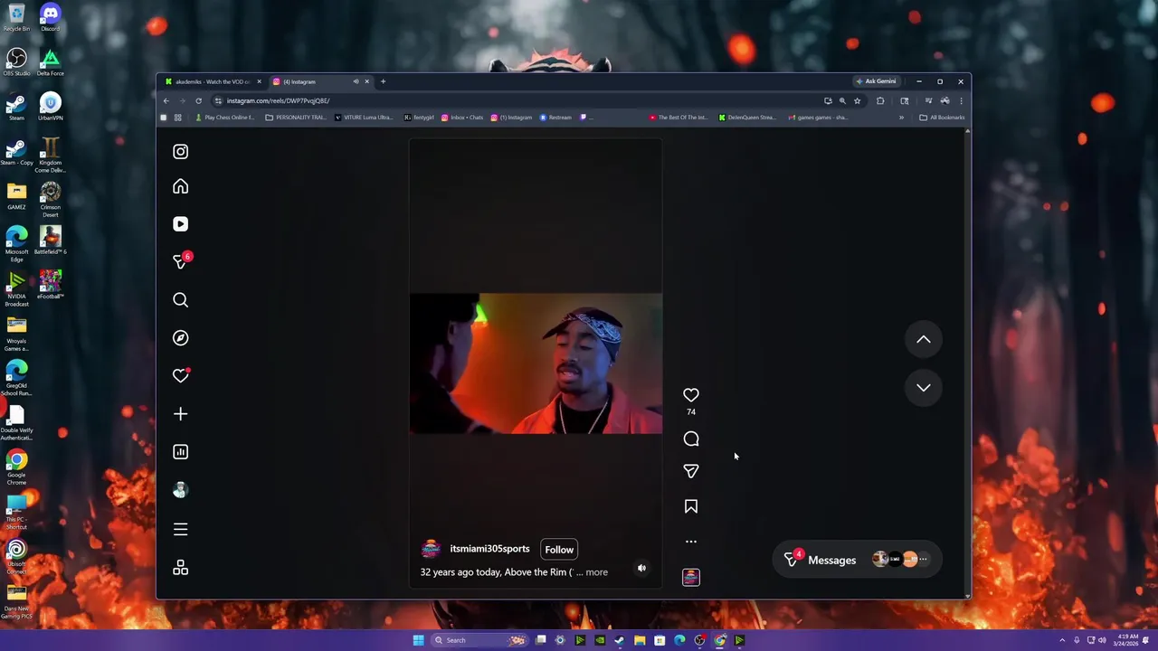Screen dimensions: 1158x651
Task: Open profile avatar in sidebar
Action: tap(180, 490)
